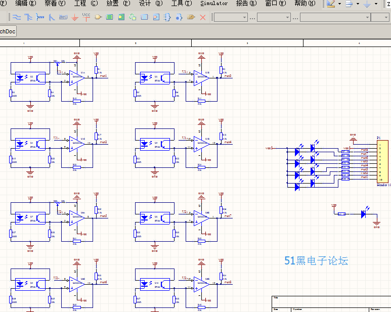
Task: Click the second ellipsis button
Action: pos(295,18)
